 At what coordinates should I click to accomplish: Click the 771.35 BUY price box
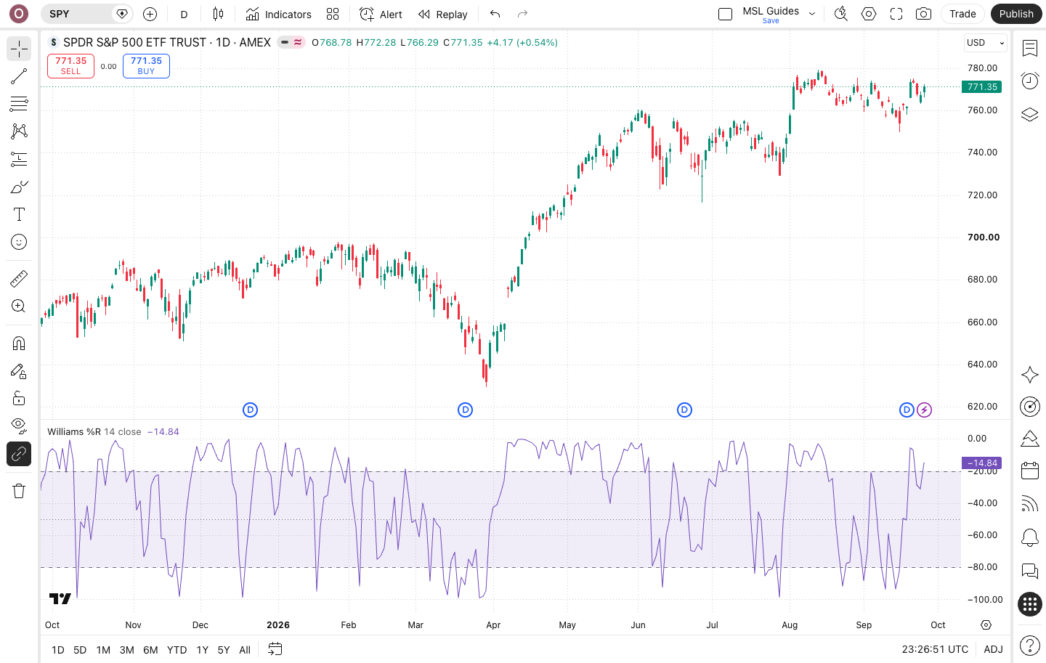(146, 65)
